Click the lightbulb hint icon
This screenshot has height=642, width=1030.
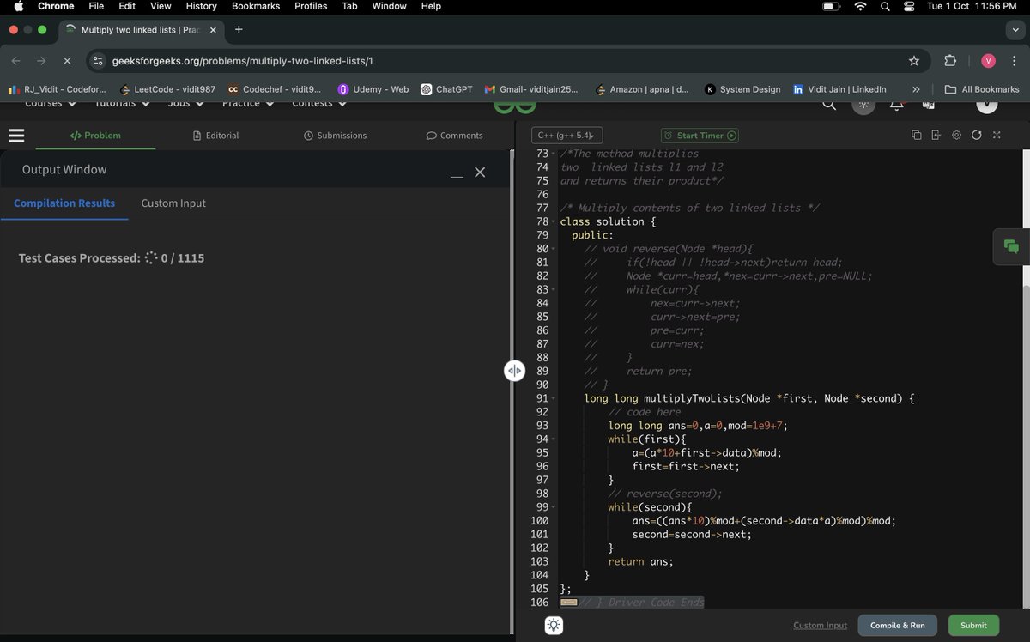coord(554,626)
